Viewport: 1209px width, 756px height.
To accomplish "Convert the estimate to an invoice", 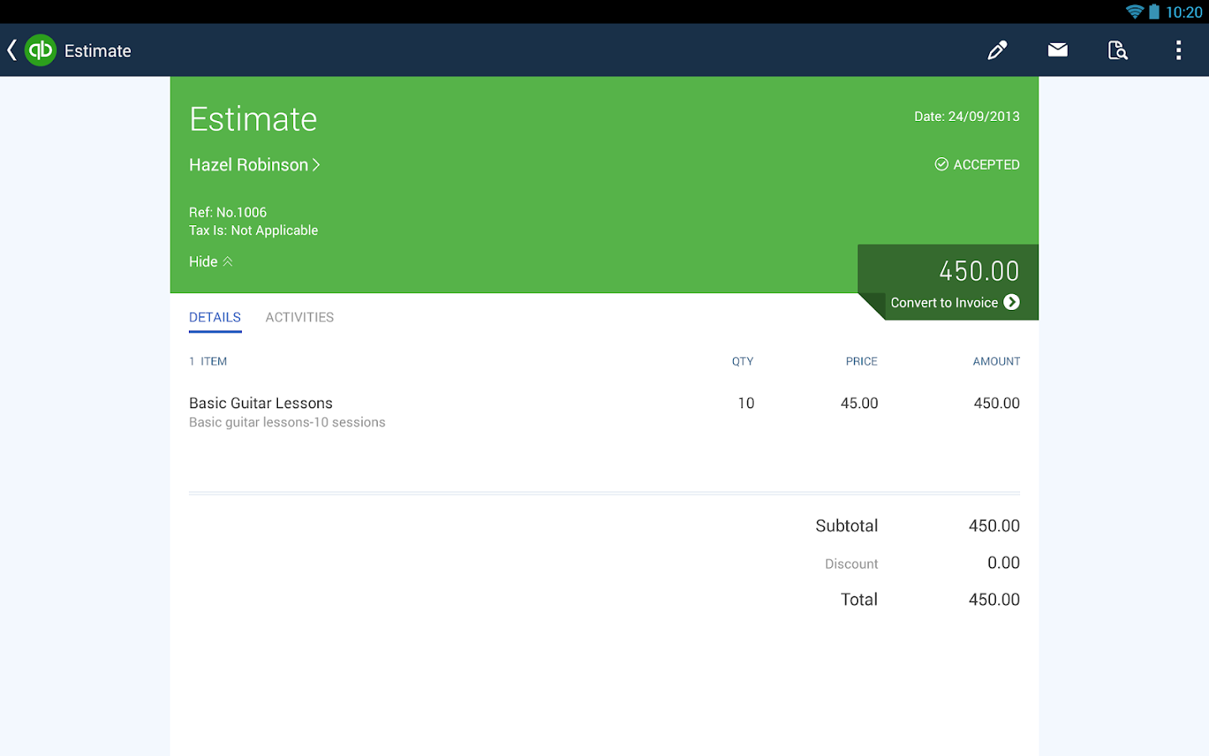I will [x=947, y=302].
